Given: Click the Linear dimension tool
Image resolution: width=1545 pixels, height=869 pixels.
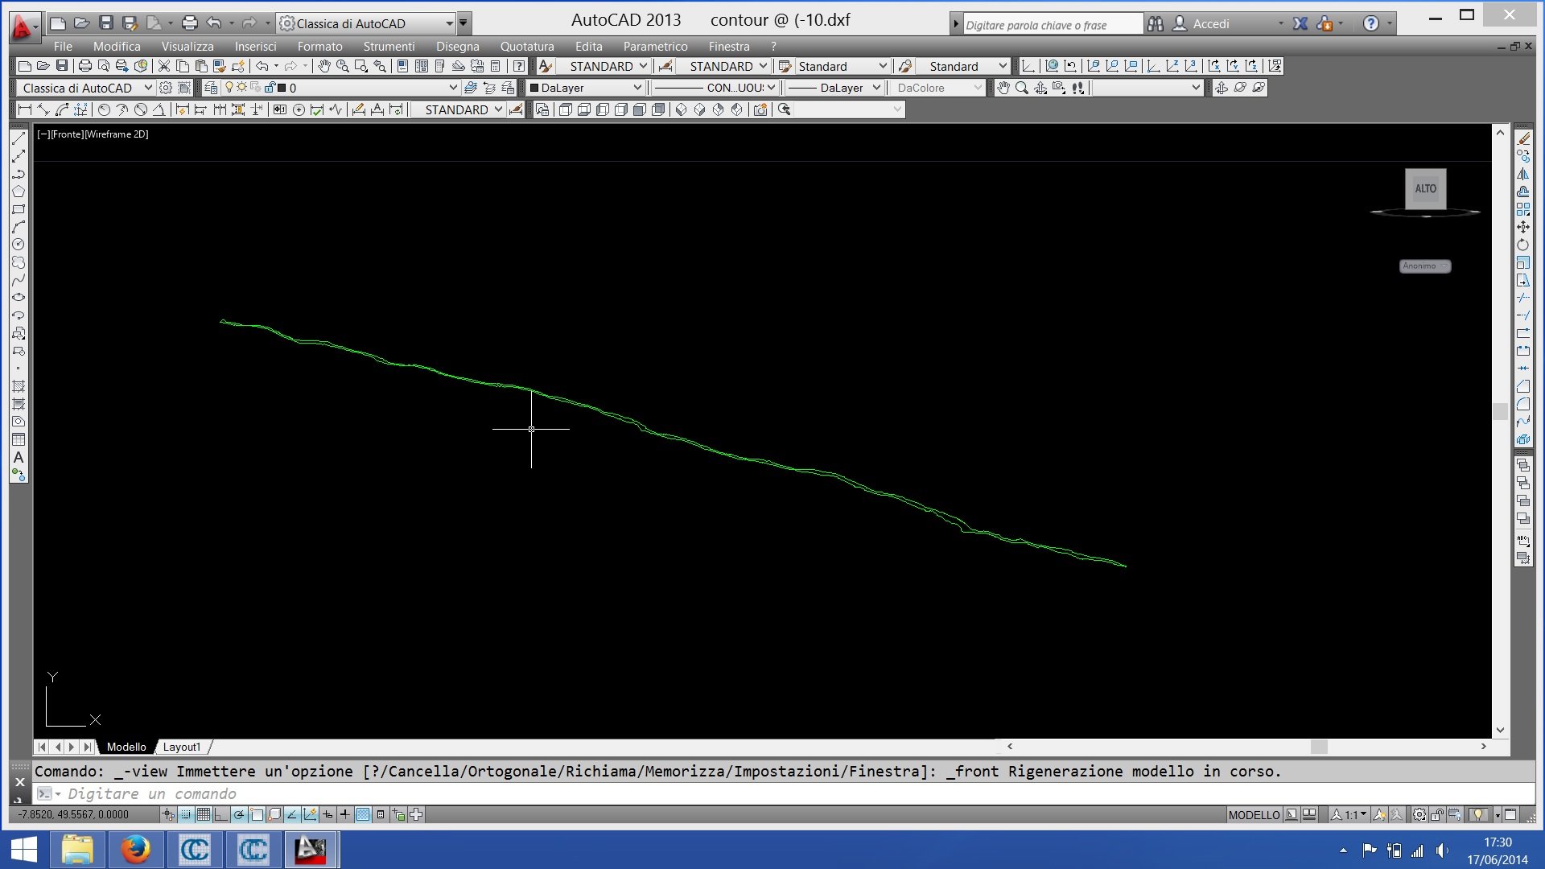Looking at the screenshot, I should pyautogui.click(x=24, y=109).
